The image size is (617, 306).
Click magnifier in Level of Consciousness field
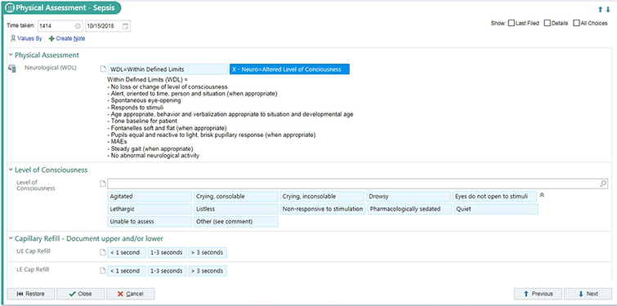[x=603, y=184]
